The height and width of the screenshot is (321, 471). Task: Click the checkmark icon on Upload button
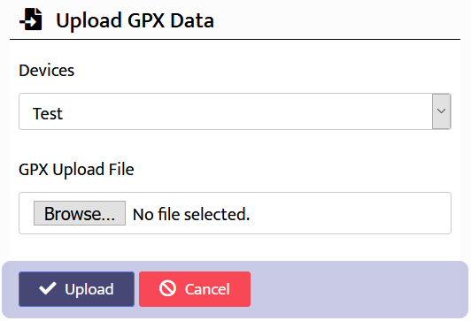coord(48,288)
